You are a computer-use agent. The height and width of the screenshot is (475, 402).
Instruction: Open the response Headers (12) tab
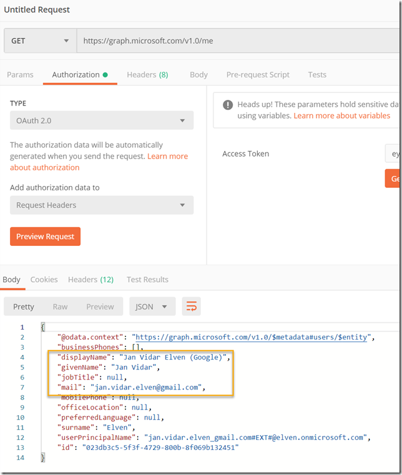(x=91, y=280)
